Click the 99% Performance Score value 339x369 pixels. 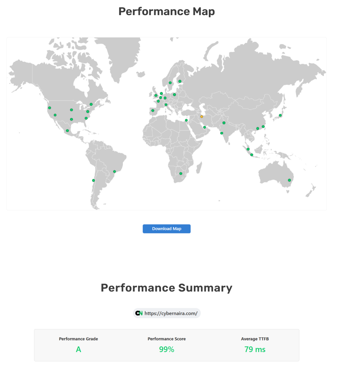click(x=166, y=349)
